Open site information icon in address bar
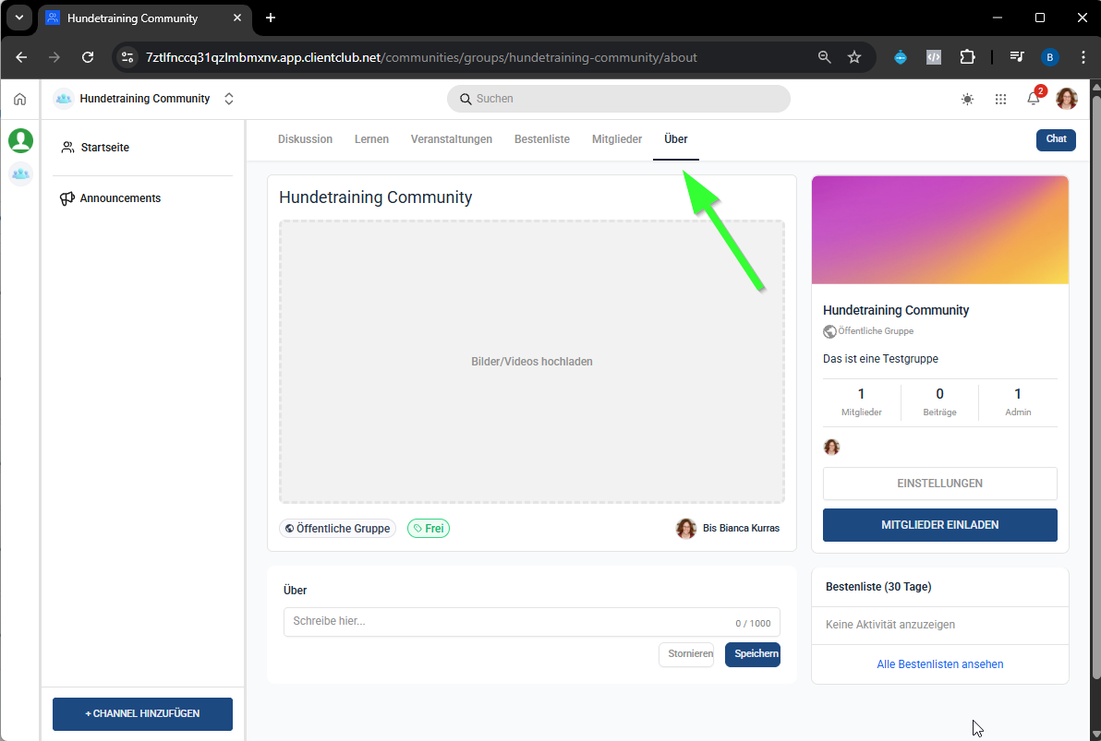The image size is (1101, 741). [127, 57]
